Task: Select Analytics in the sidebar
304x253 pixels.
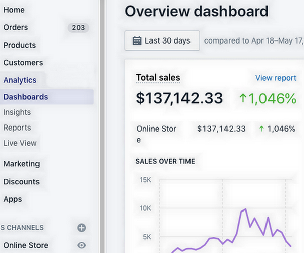Action: (x=20, y=80)
